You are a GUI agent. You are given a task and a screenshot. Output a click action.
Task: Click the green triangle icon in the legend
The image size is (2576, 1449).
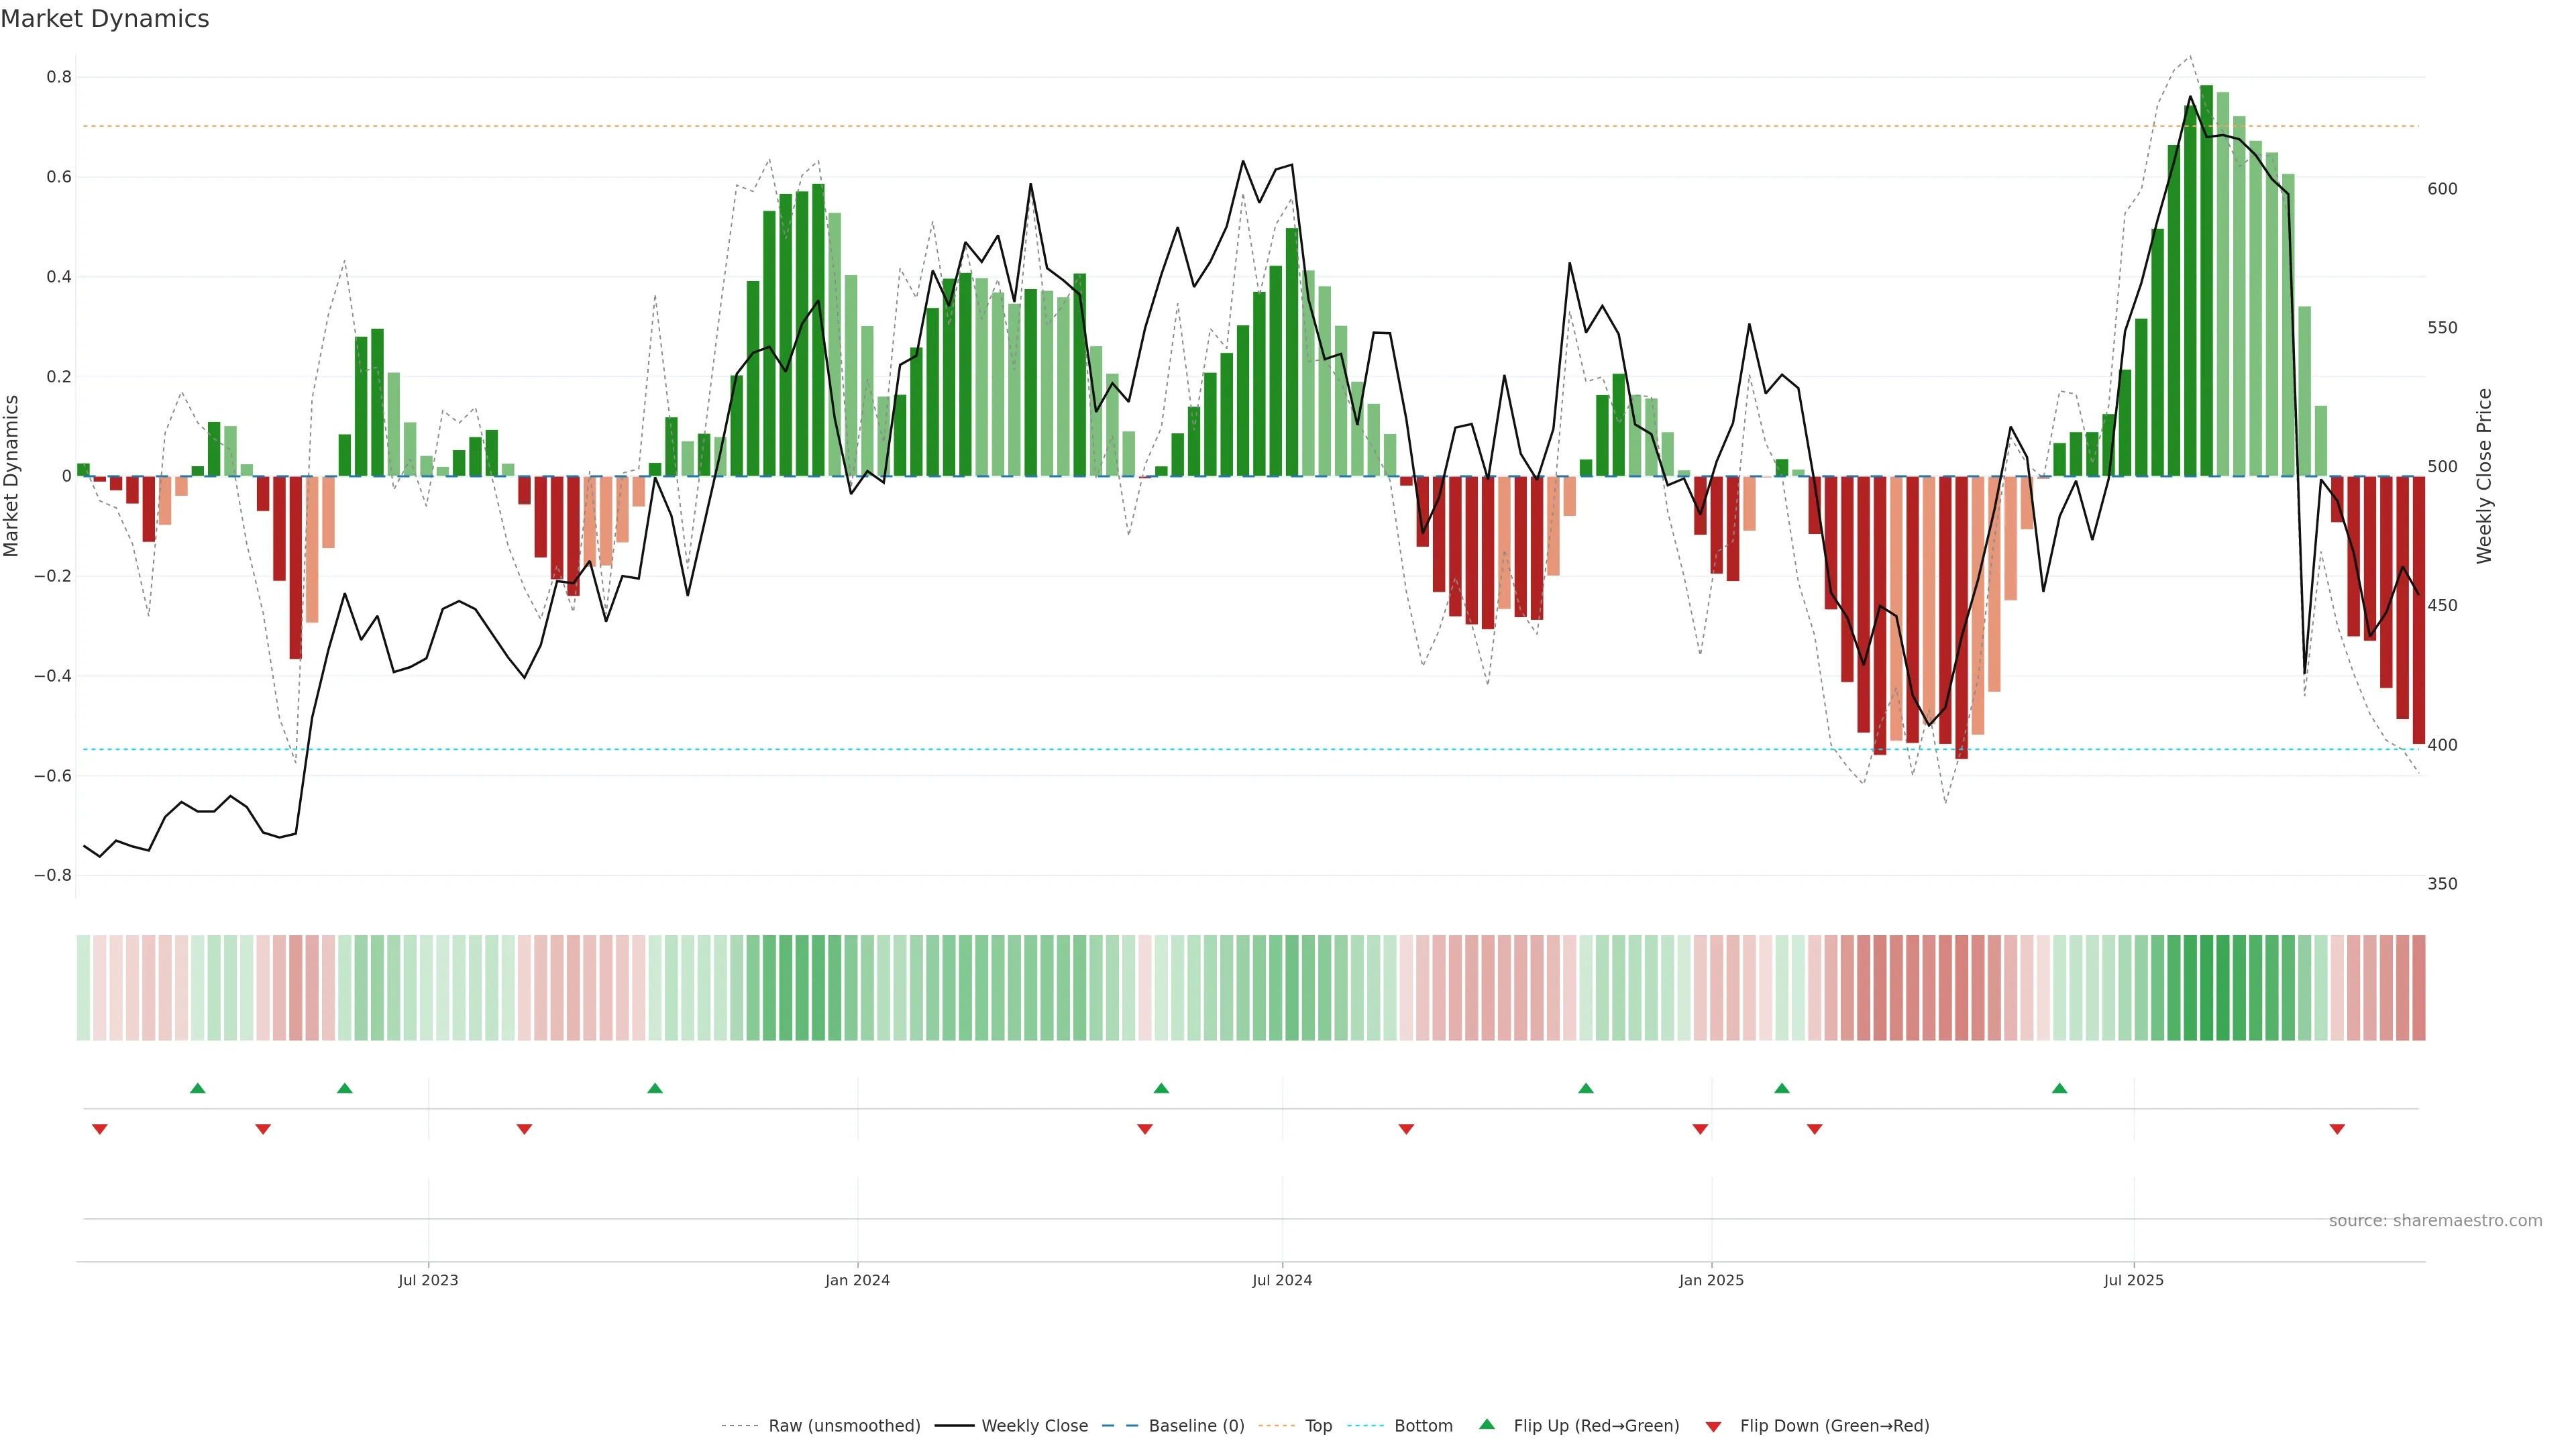point(1487,1424)
